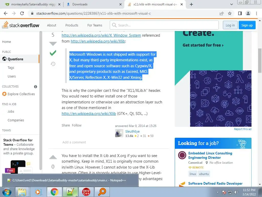Open Windows Media Player from taskbar
The image size is (262, 197).
click(38, 192)
